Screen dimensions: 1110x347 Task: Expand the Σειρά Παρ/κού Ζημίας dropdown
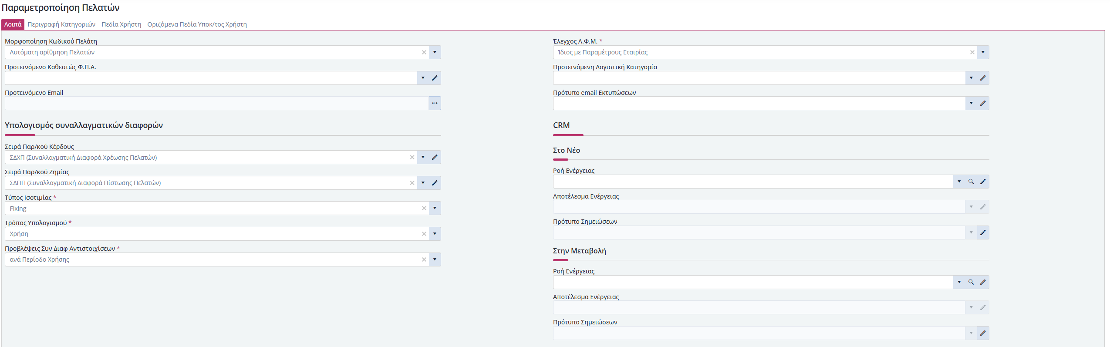[x=423, y=183]
